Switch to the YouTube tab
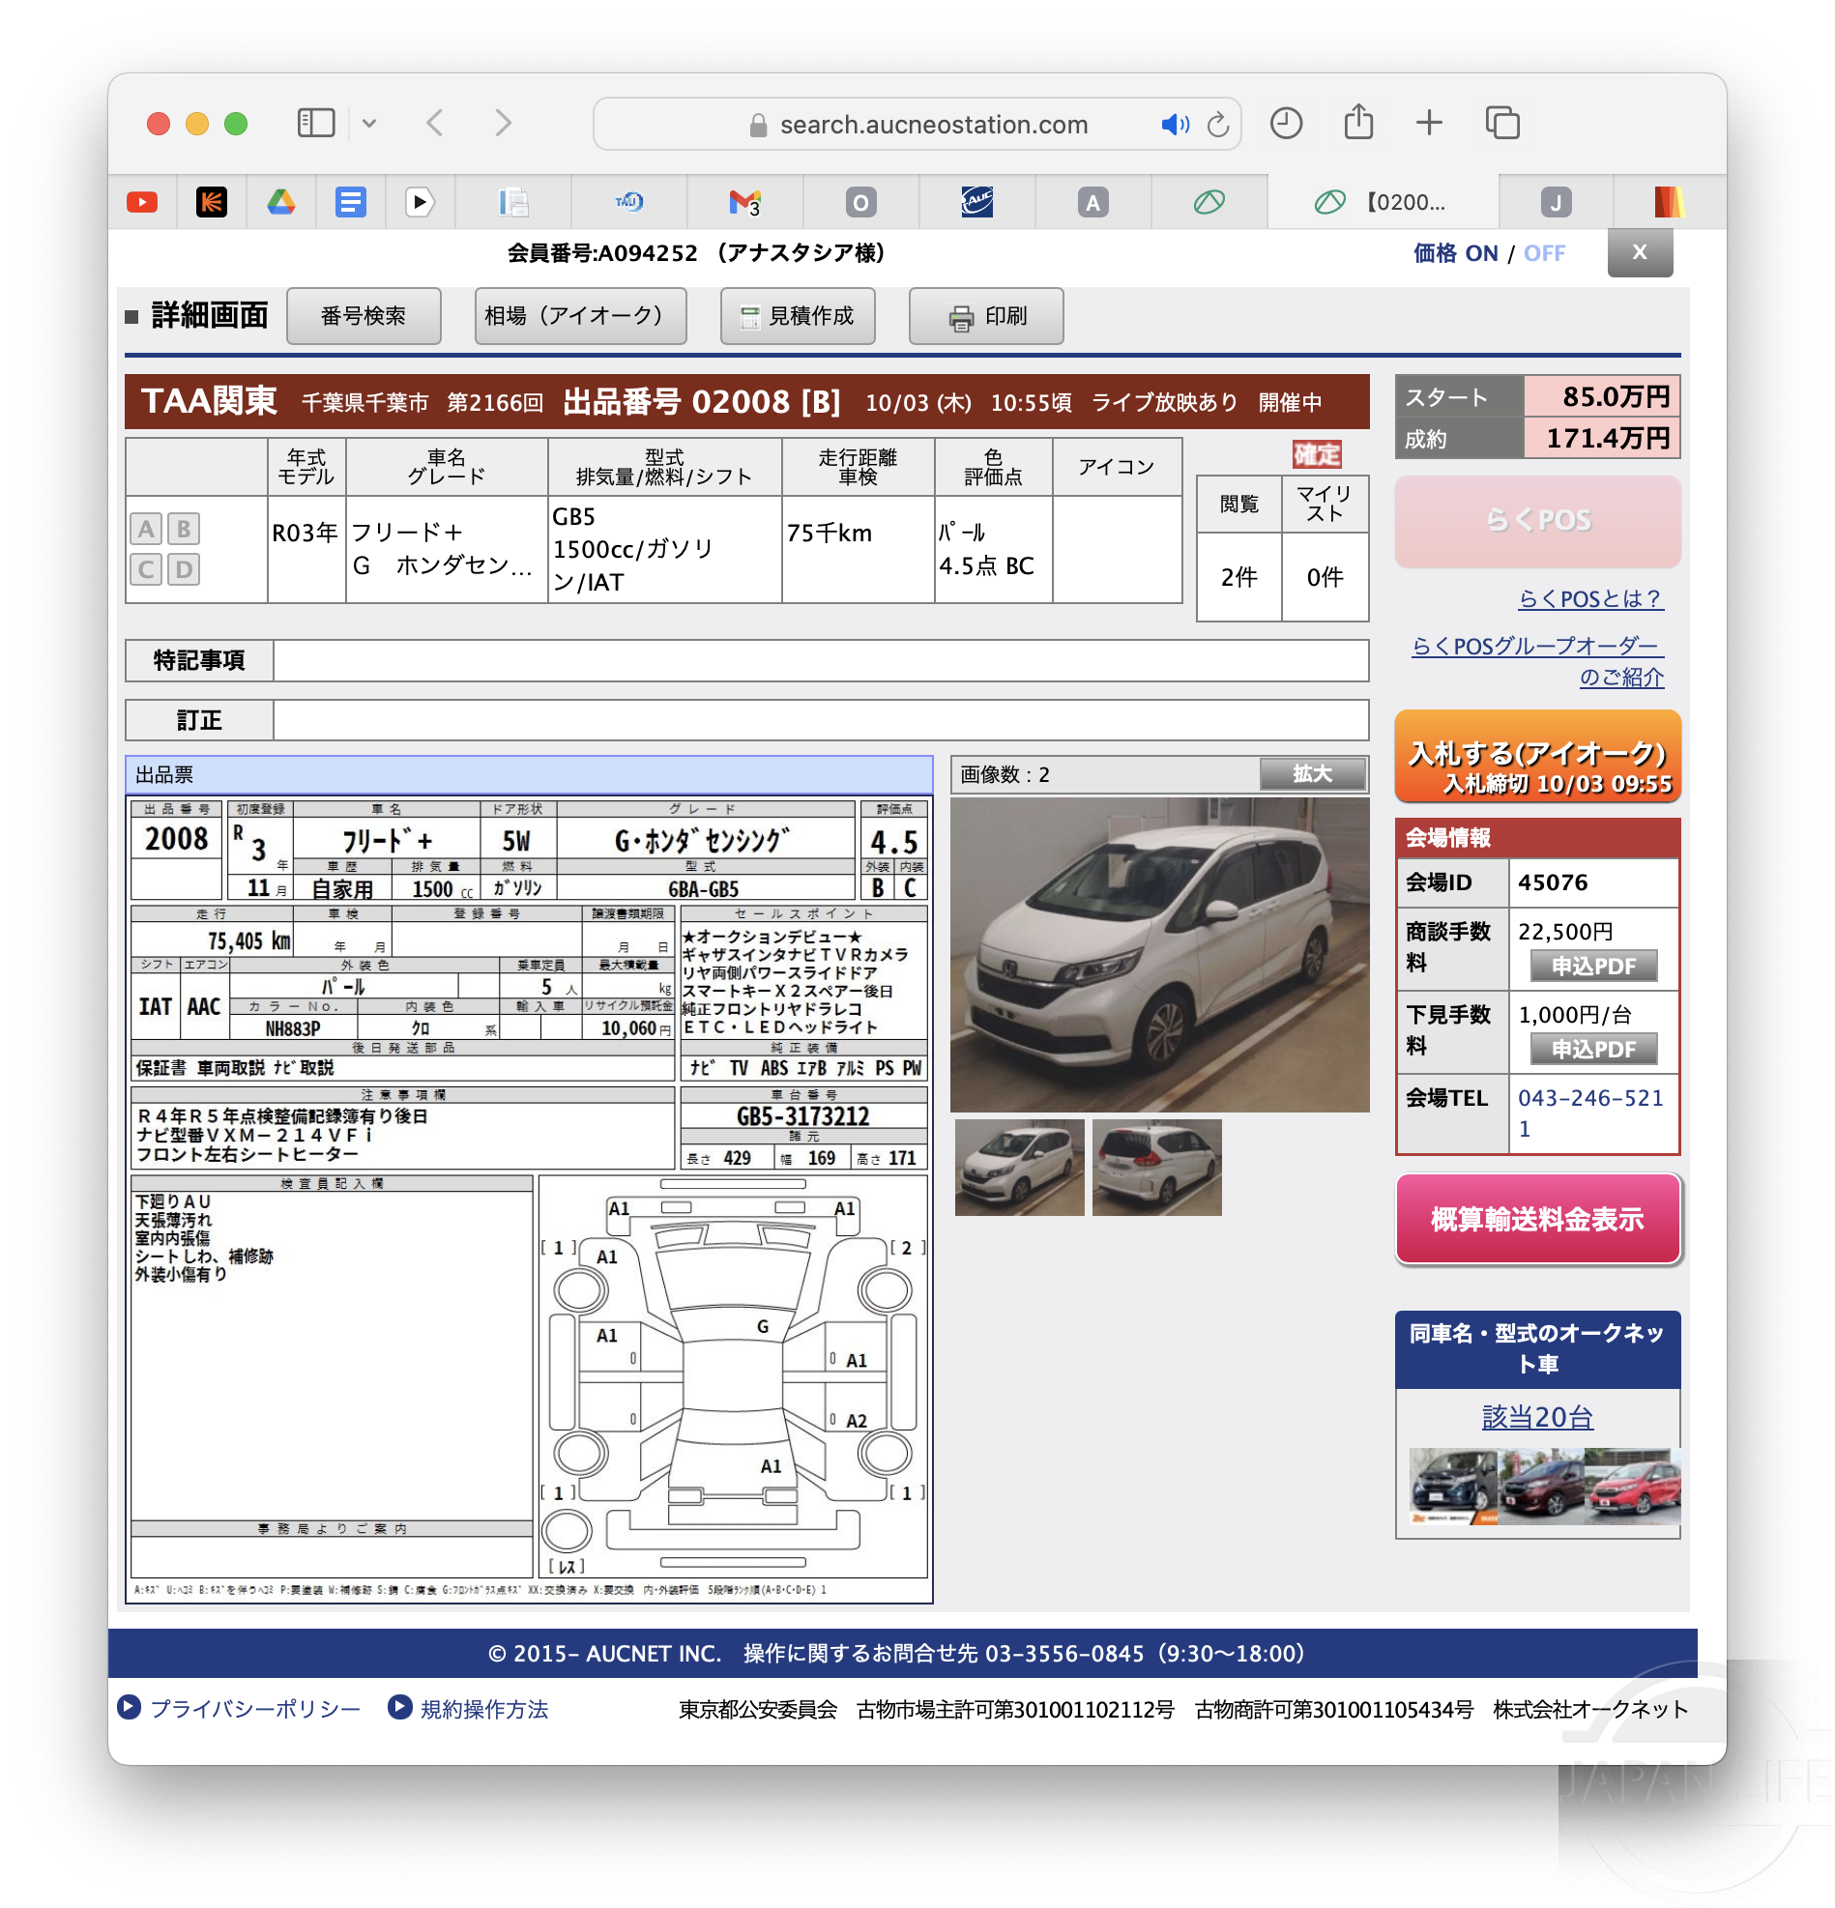The image size is (1835, 1908). [x=141, y=201]
